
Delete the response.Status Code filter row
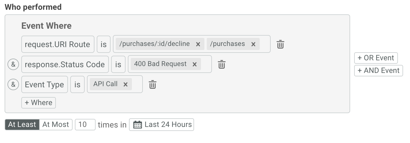click(x=221, y=64)
